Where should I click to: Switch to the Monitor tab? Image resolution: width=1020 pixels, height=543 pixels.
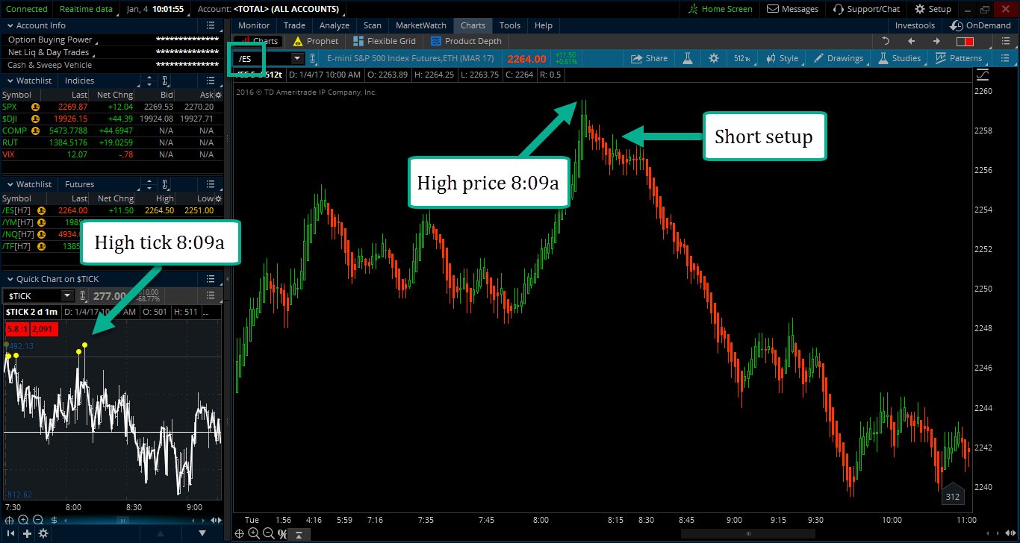[x=254, y=25]
